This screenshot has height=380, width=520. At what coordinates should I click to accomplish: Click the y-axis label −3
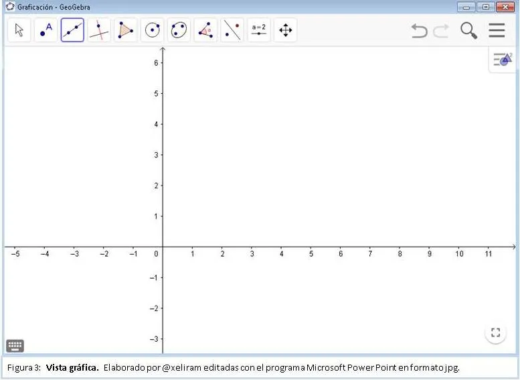point(154,339)
